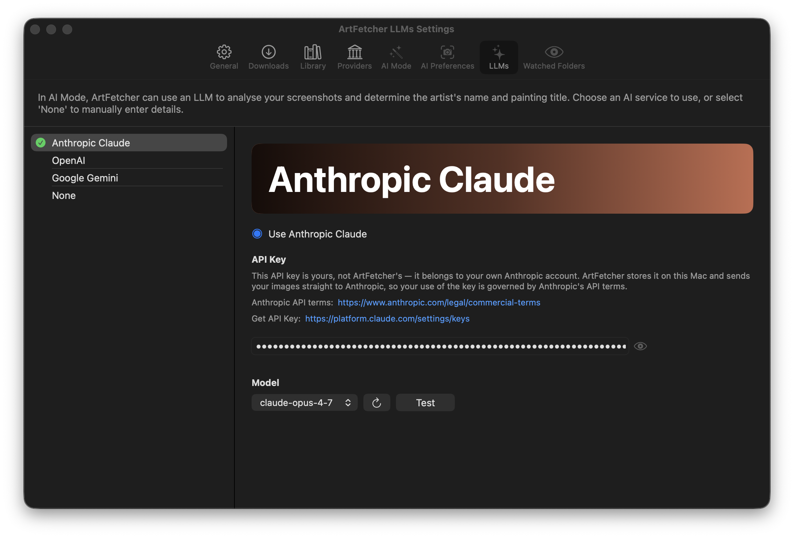Close the ArtFetcher settings window
794x538 pixels.
pos(35,29)
